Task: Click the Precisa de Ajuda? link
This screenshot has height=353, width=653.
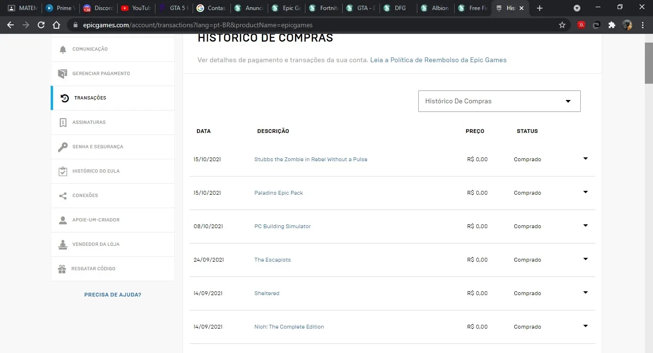Action: coord(113,295)
